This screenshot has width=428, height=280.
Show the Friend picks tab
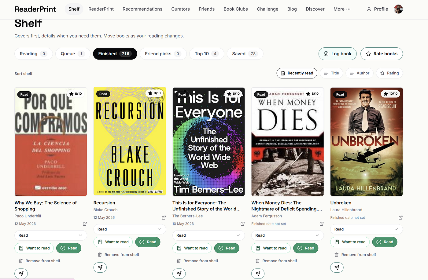point(163,54)
